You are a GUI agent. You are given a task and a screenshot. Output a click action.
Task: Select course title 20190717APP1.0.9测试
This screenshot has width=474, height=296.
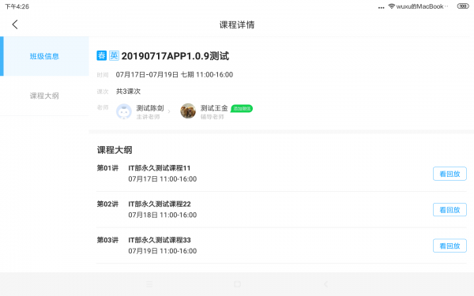click(175, 56)
